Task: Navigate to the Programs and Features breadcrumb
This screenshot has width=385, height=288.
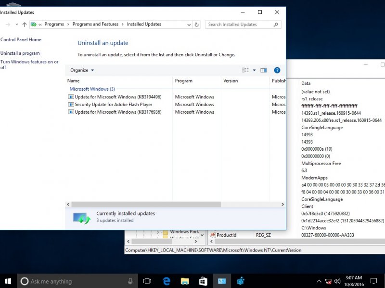Action: click(x=95, y=24)
